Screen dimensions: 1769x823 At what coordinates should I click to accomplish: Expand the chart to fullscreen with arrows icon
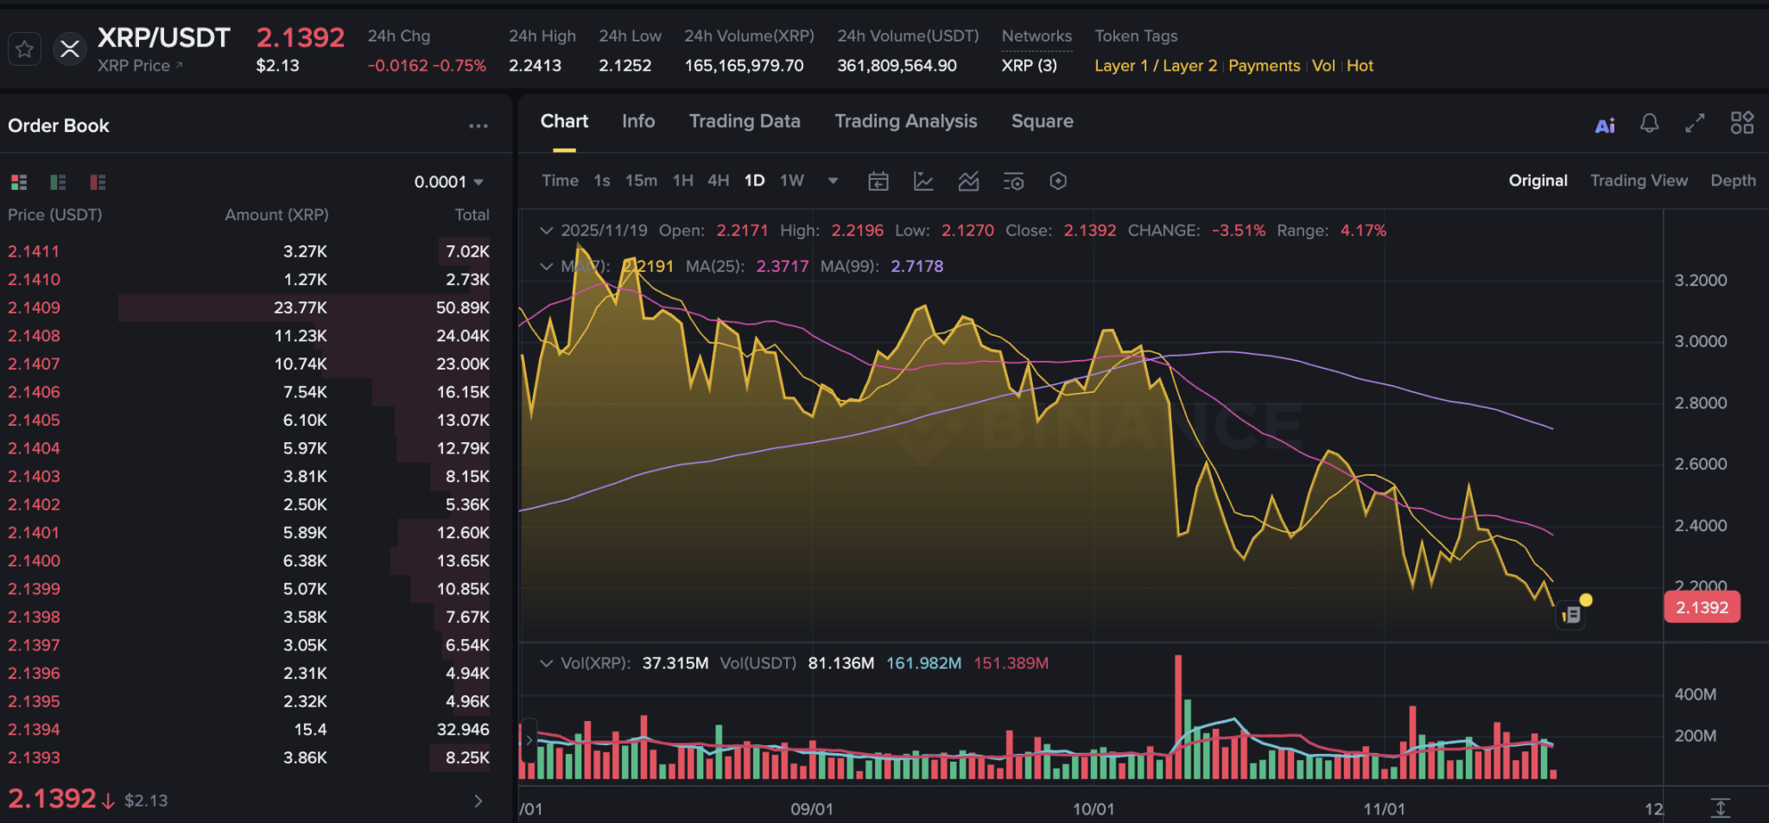tap(1695, 123)
